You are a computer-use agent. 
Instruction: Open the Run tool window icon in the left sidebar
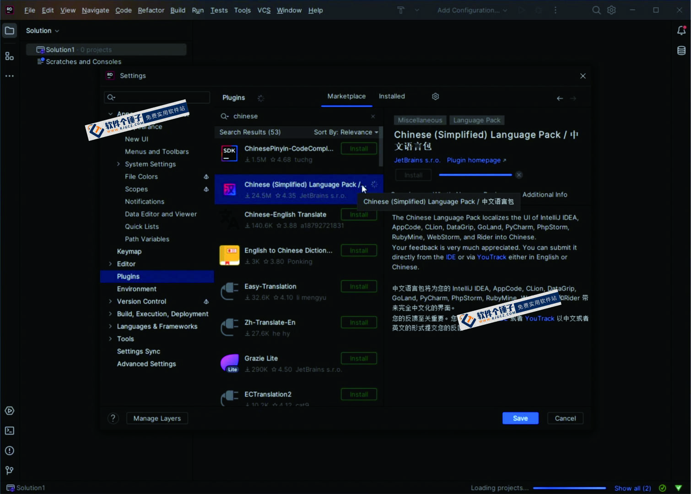pyautogui.click(x=9, y=411)
